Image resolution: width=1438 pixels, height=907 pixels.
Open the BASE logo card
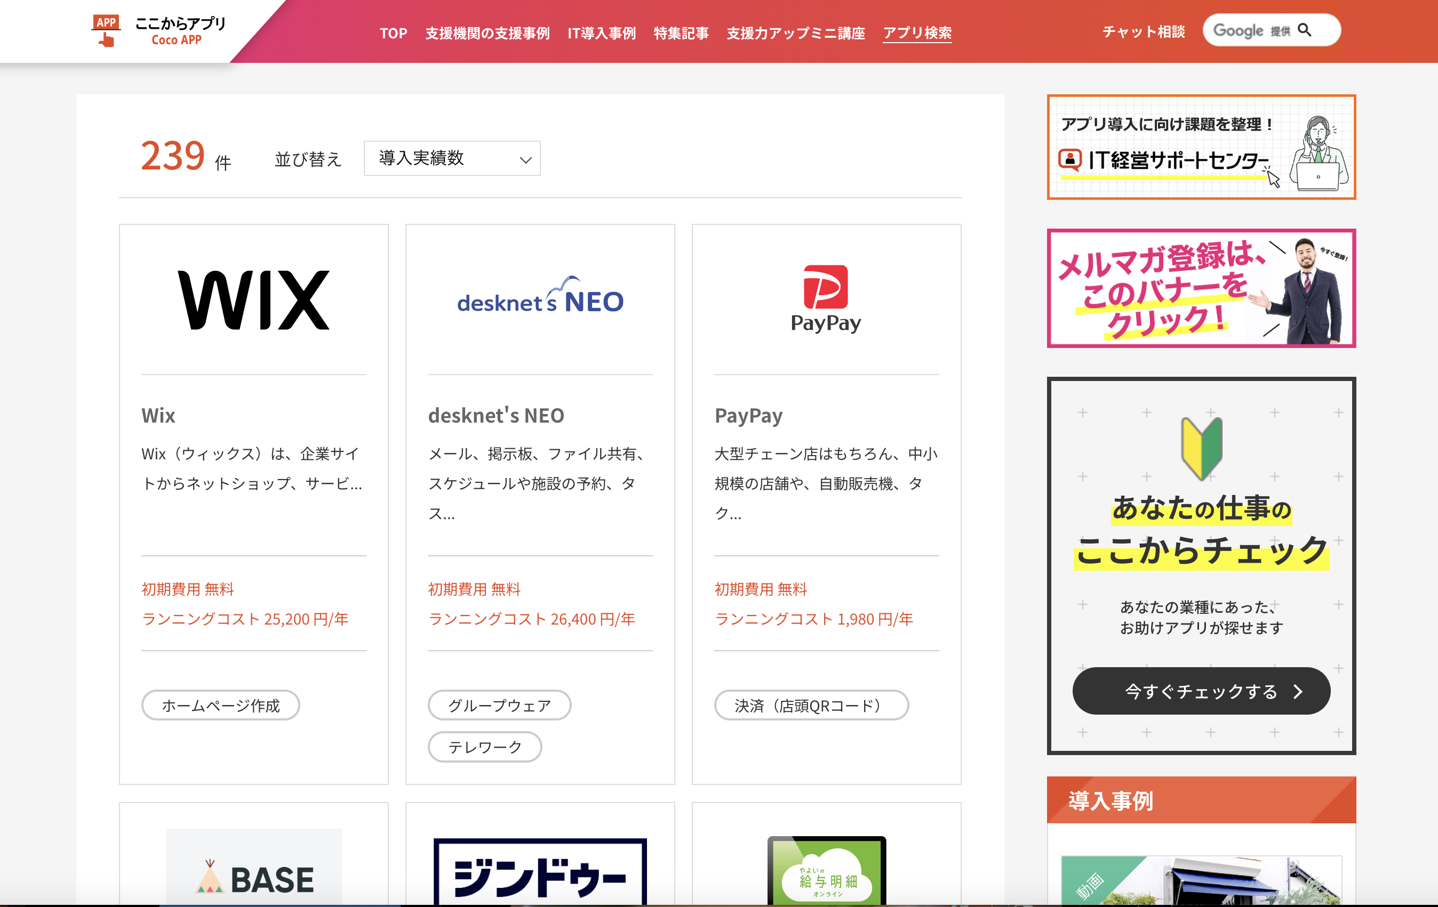tap(254, 868)
